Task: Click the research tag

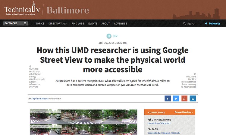Action: 175,133
